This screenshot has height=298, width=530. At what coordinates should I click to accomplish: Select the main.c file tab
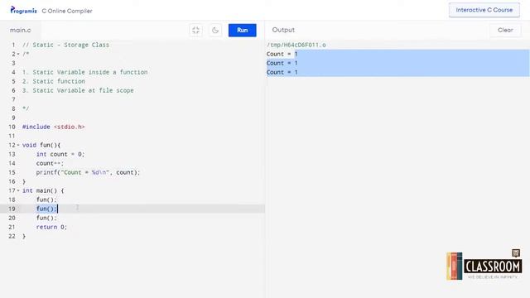pyautogui.click(x=20, y=30)
